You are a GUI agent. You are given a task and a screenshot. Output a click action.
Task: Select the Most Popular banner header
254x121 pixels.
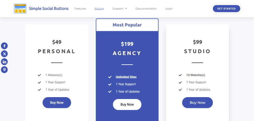pos(127,25)
